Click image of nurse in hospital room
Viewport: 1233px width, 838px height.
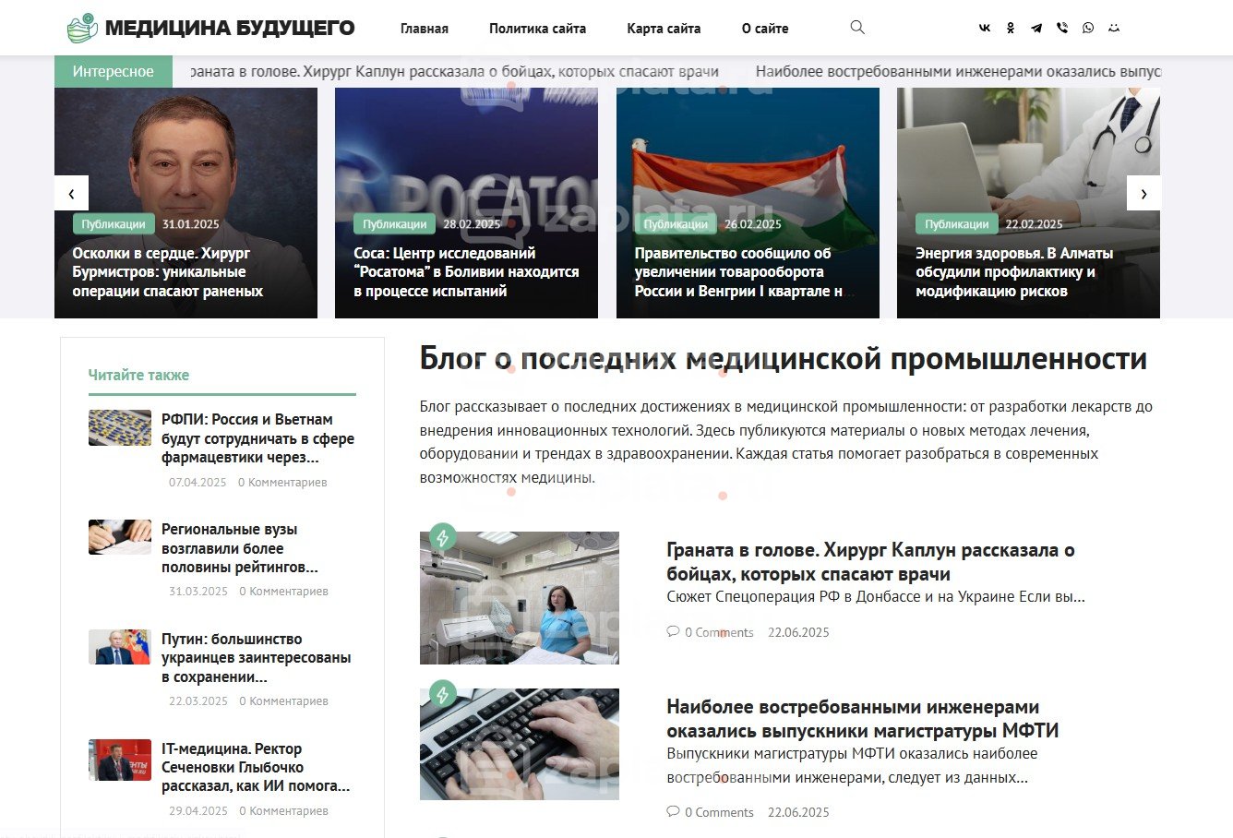pos(520,598)
